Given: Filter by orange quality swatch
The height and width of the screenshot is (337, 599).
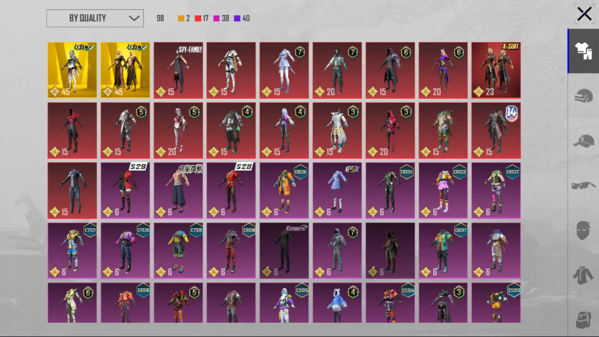Looking at the screenshot, I should pyautogui.click(x=181, y=18).
